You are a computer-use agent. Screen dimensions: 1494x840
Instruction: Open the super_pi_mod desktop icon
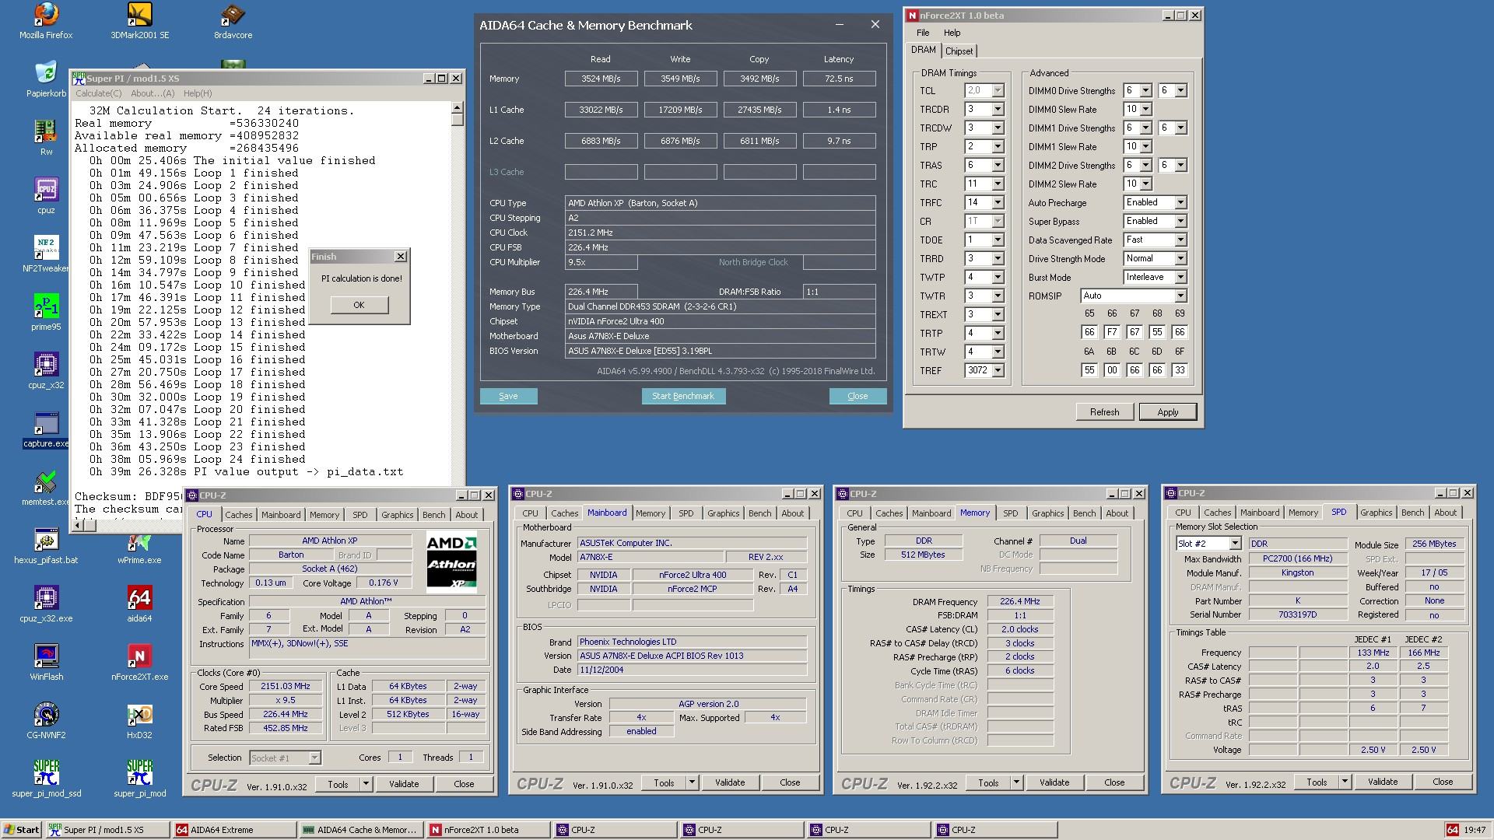click(139, 779)
